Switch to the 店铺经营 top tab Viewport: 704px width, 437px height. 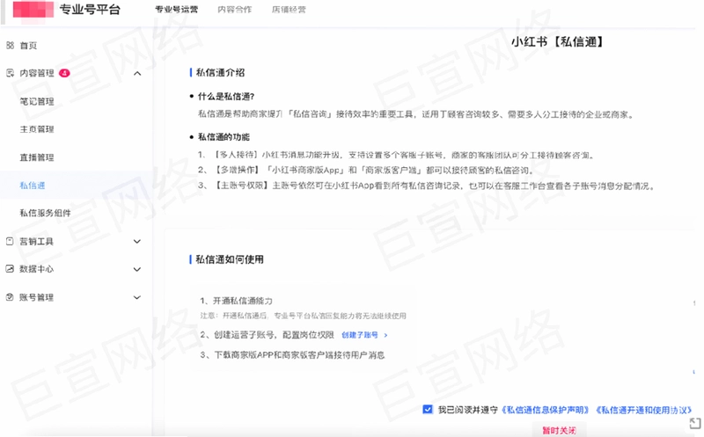coord(289,10)
